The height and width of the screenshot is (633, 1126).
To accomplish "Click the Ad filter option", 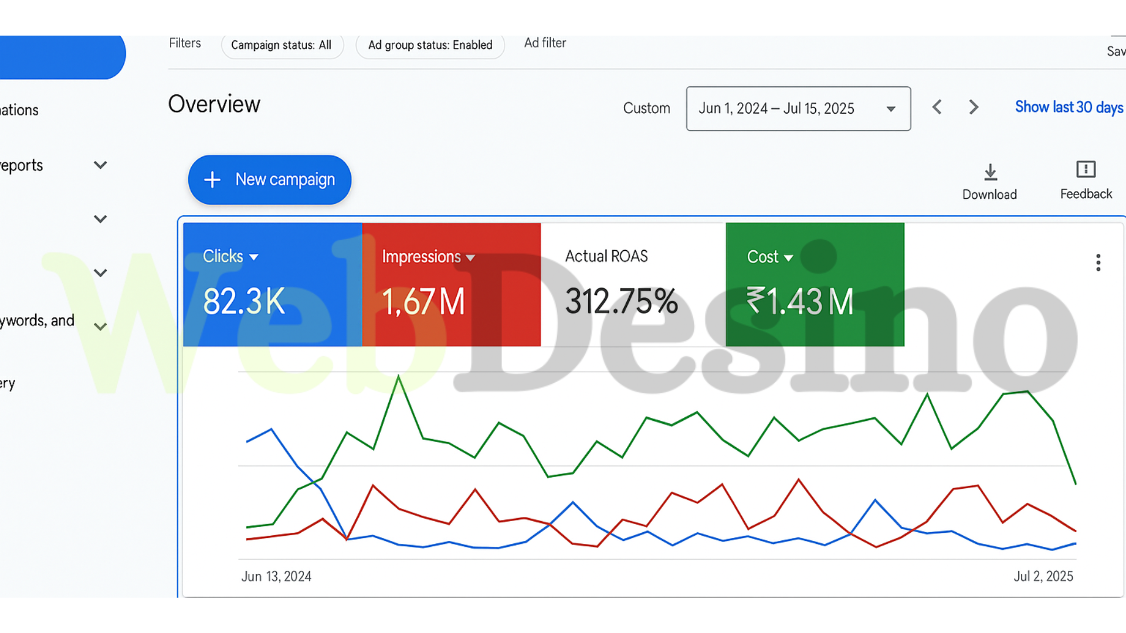I will pyautogui.click(x=545, y=43).
